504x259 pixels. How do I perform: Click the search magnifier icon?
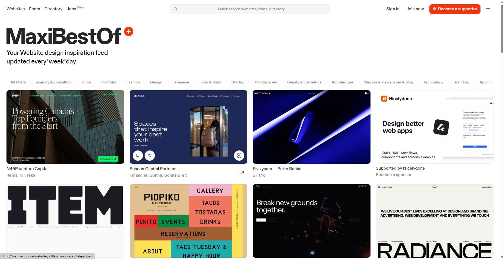pyautogui.click(x=176, y=9)
